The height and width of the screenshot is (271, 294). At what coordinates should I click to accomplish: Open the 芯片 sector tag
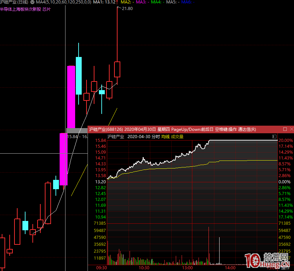click(x=47, y=9)
